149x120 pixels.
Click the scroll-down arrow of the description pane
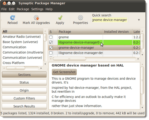pyautogui.click(x=142, y=108)
